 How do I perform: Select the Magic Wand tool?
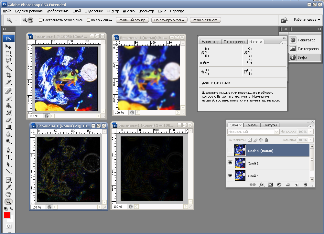[x=8, y=68]
